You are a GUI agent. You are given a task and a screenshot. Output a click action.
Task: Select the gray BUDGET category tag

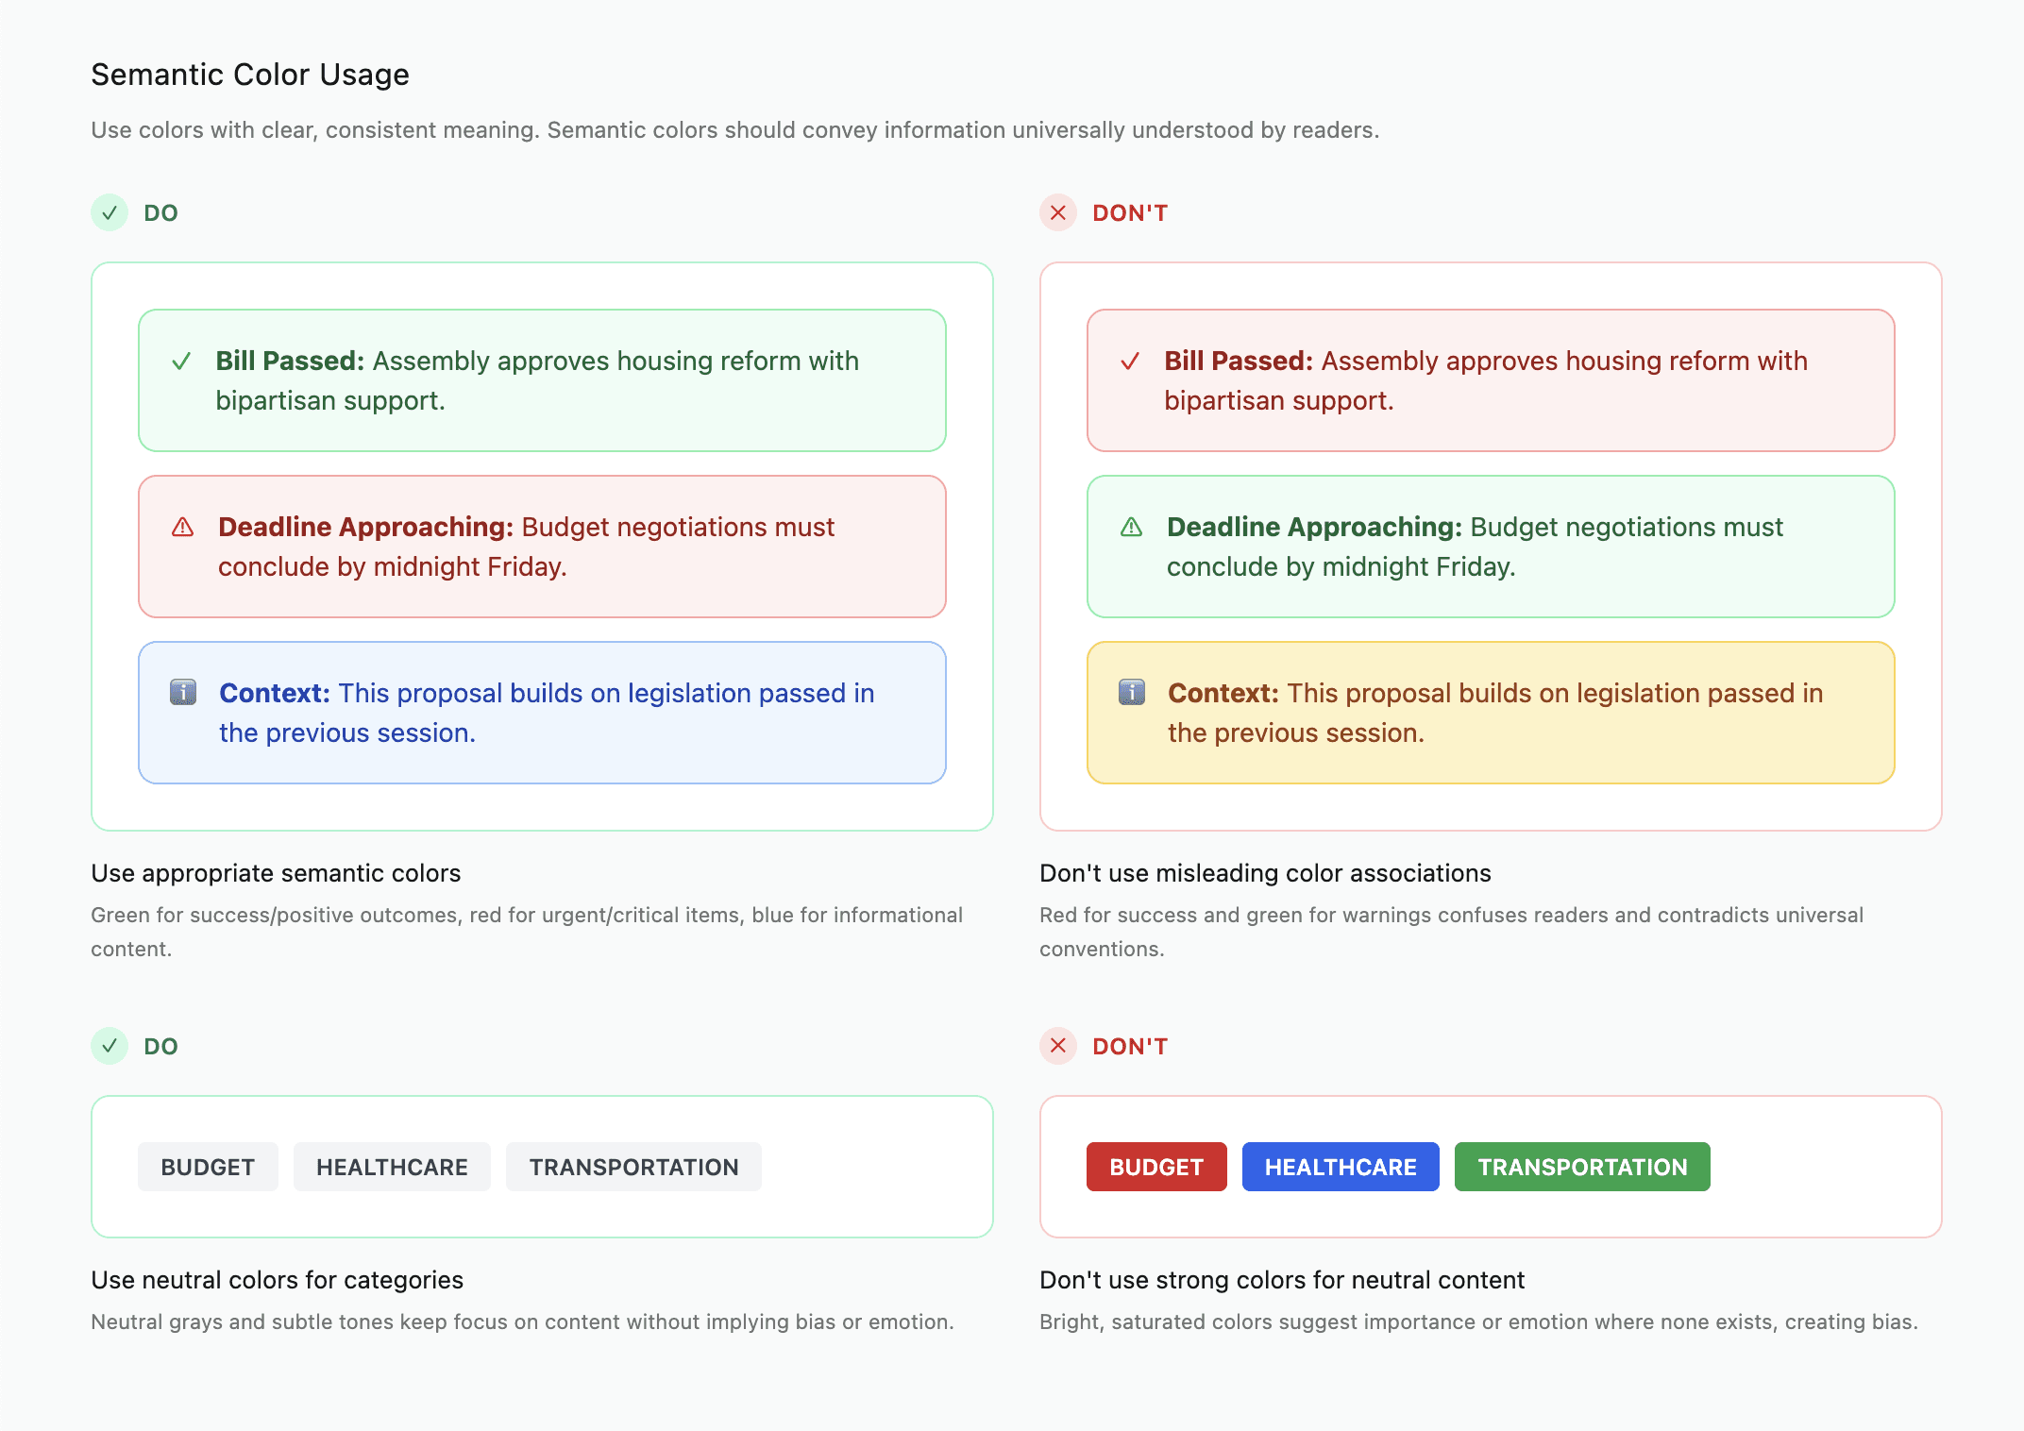coord(208,1168)
